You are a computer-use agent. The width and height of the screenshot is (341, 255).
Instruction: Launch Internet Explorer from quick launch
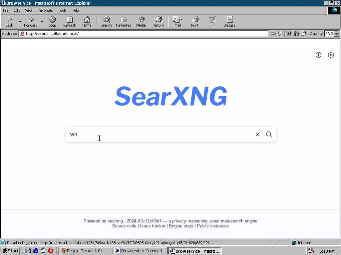point(36,251)
